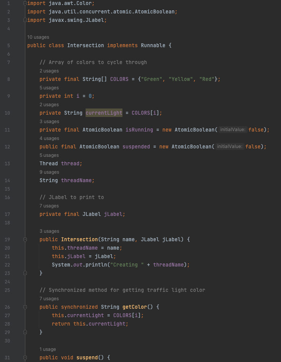Collapse the import block fold marker at line 1

point(25,3)
